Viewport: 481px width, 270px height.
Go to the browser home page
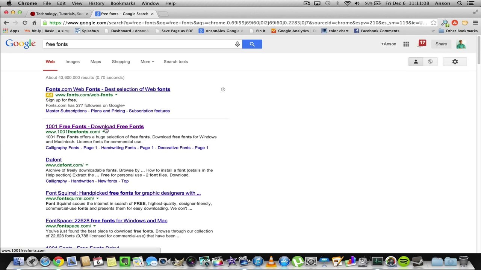[34, 22]
